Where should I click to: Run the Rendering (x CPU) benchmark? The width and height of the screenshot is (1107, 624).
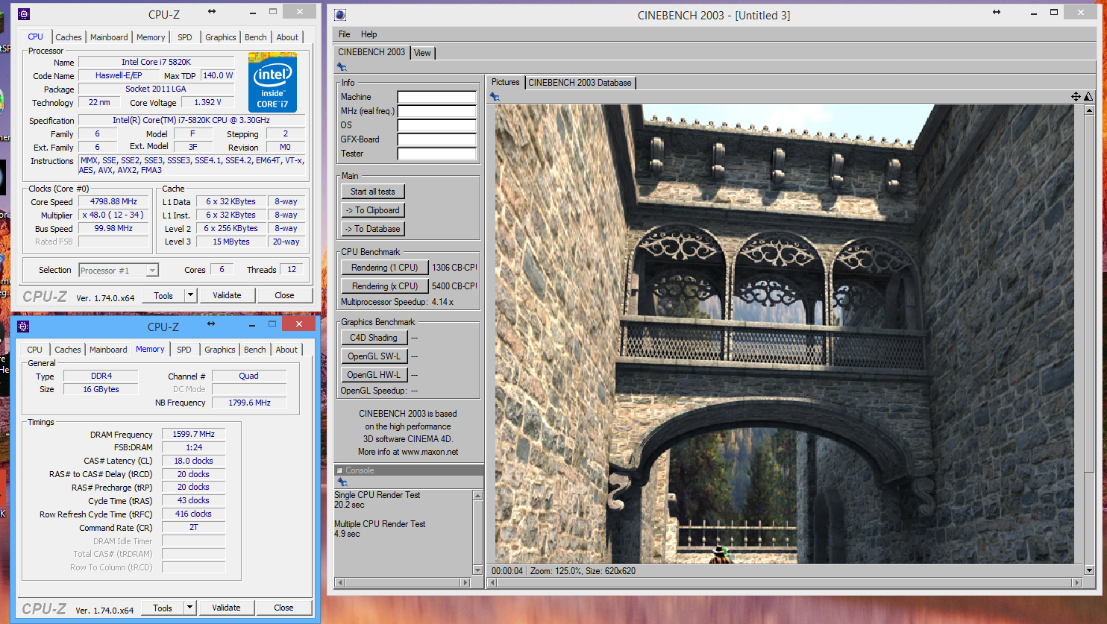(x=385, y=286)
